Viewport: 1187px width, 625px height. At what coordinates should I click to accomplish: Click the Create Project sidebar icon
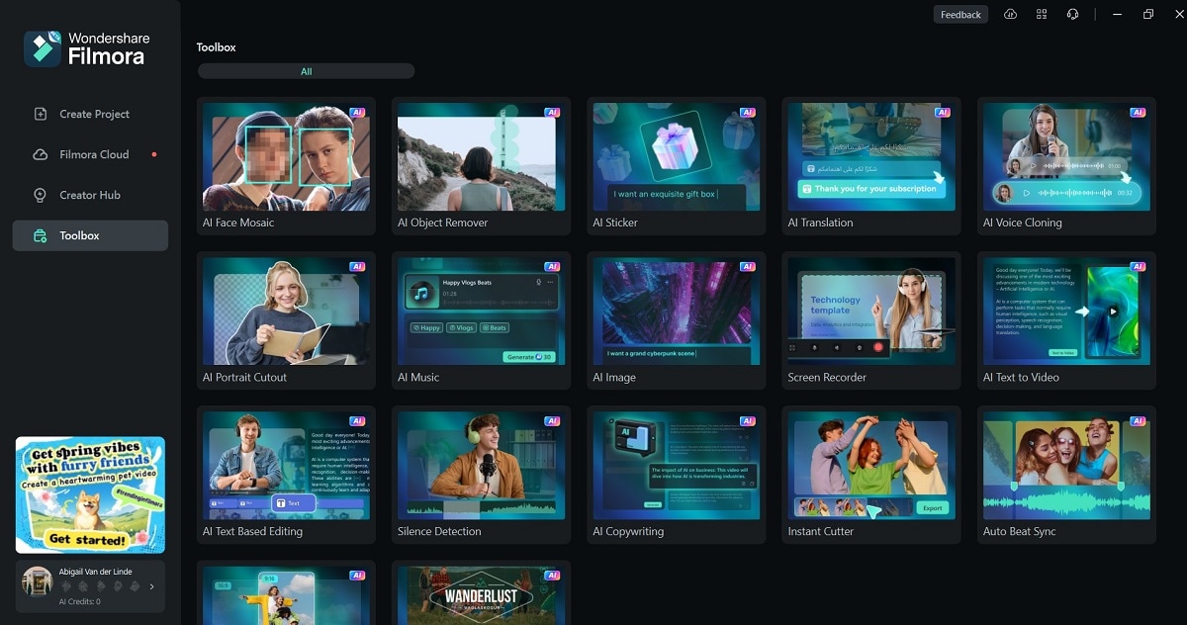click(x=41, y=114)
